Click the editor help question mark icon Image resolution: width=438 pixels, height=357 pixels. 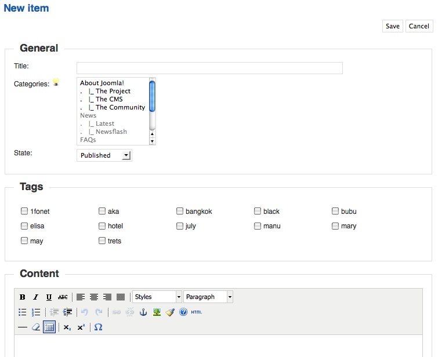coord(183,312)
